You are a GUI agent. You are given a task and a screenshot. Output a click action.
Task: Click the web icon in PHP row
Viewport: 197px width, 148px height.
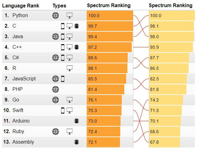(x=55, y=89)
